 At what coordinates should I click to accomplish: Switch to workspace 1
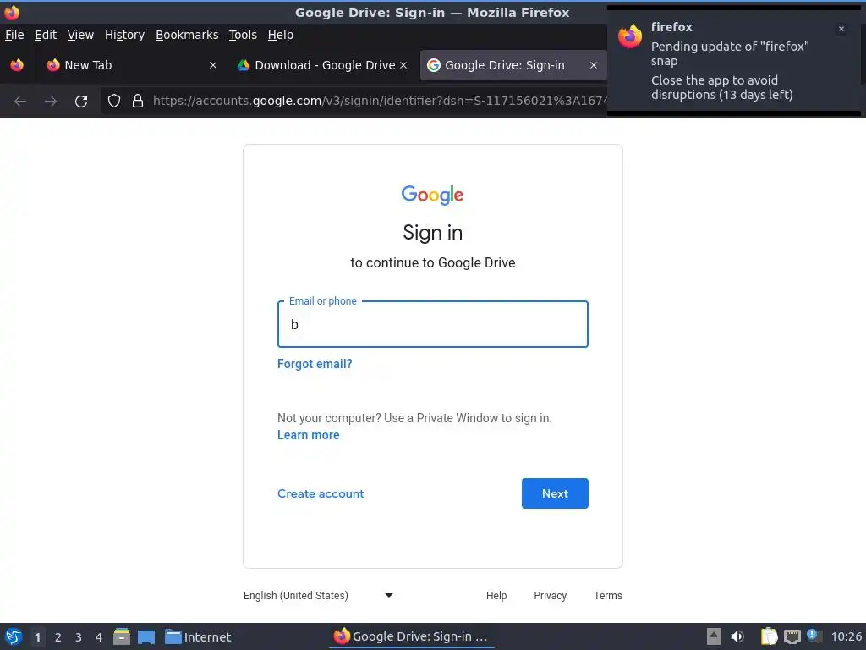click(37, 637)
